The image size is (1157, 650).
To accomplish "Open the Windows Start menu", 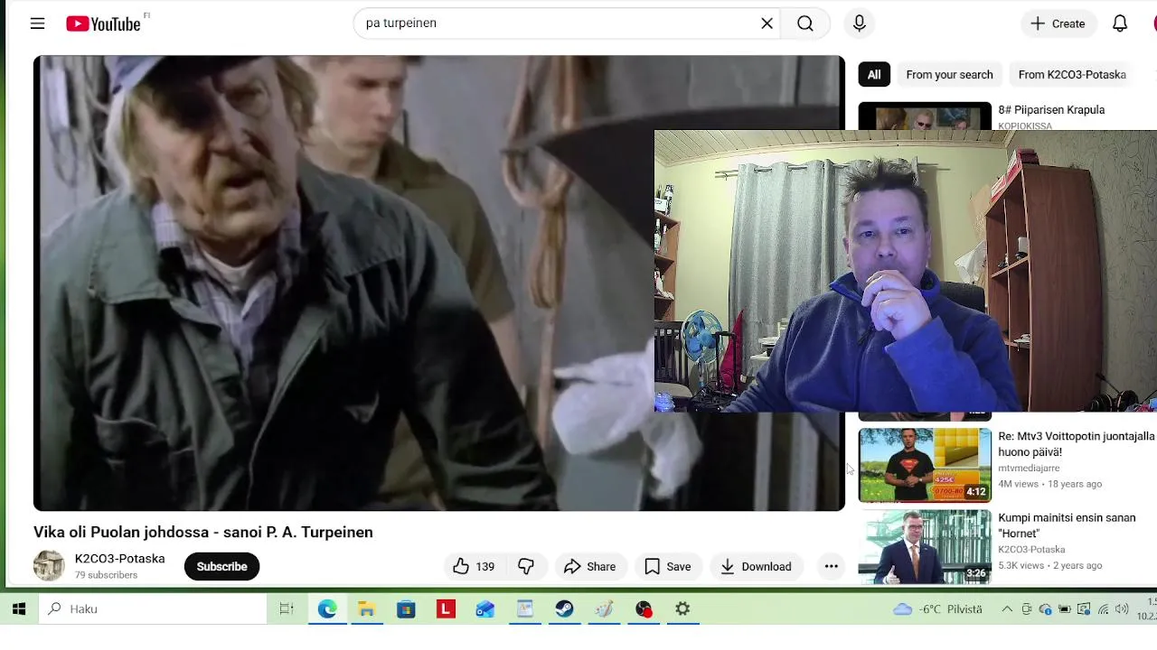I will [19, 609].
